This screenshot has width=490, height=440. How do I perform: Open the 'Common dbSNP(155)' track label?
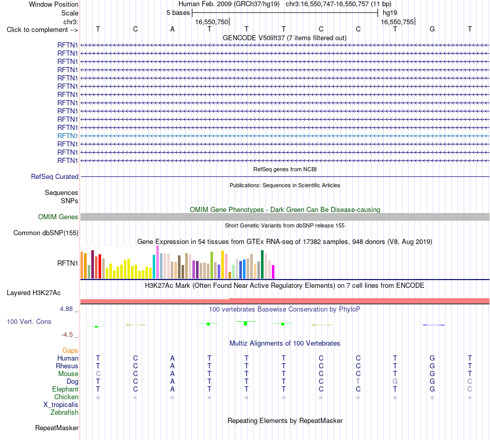tap(45, 233)
